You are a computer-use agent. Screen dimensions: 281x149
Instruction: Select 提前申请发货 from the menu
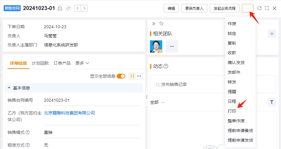pyautogui.click(x=240, y=140)
